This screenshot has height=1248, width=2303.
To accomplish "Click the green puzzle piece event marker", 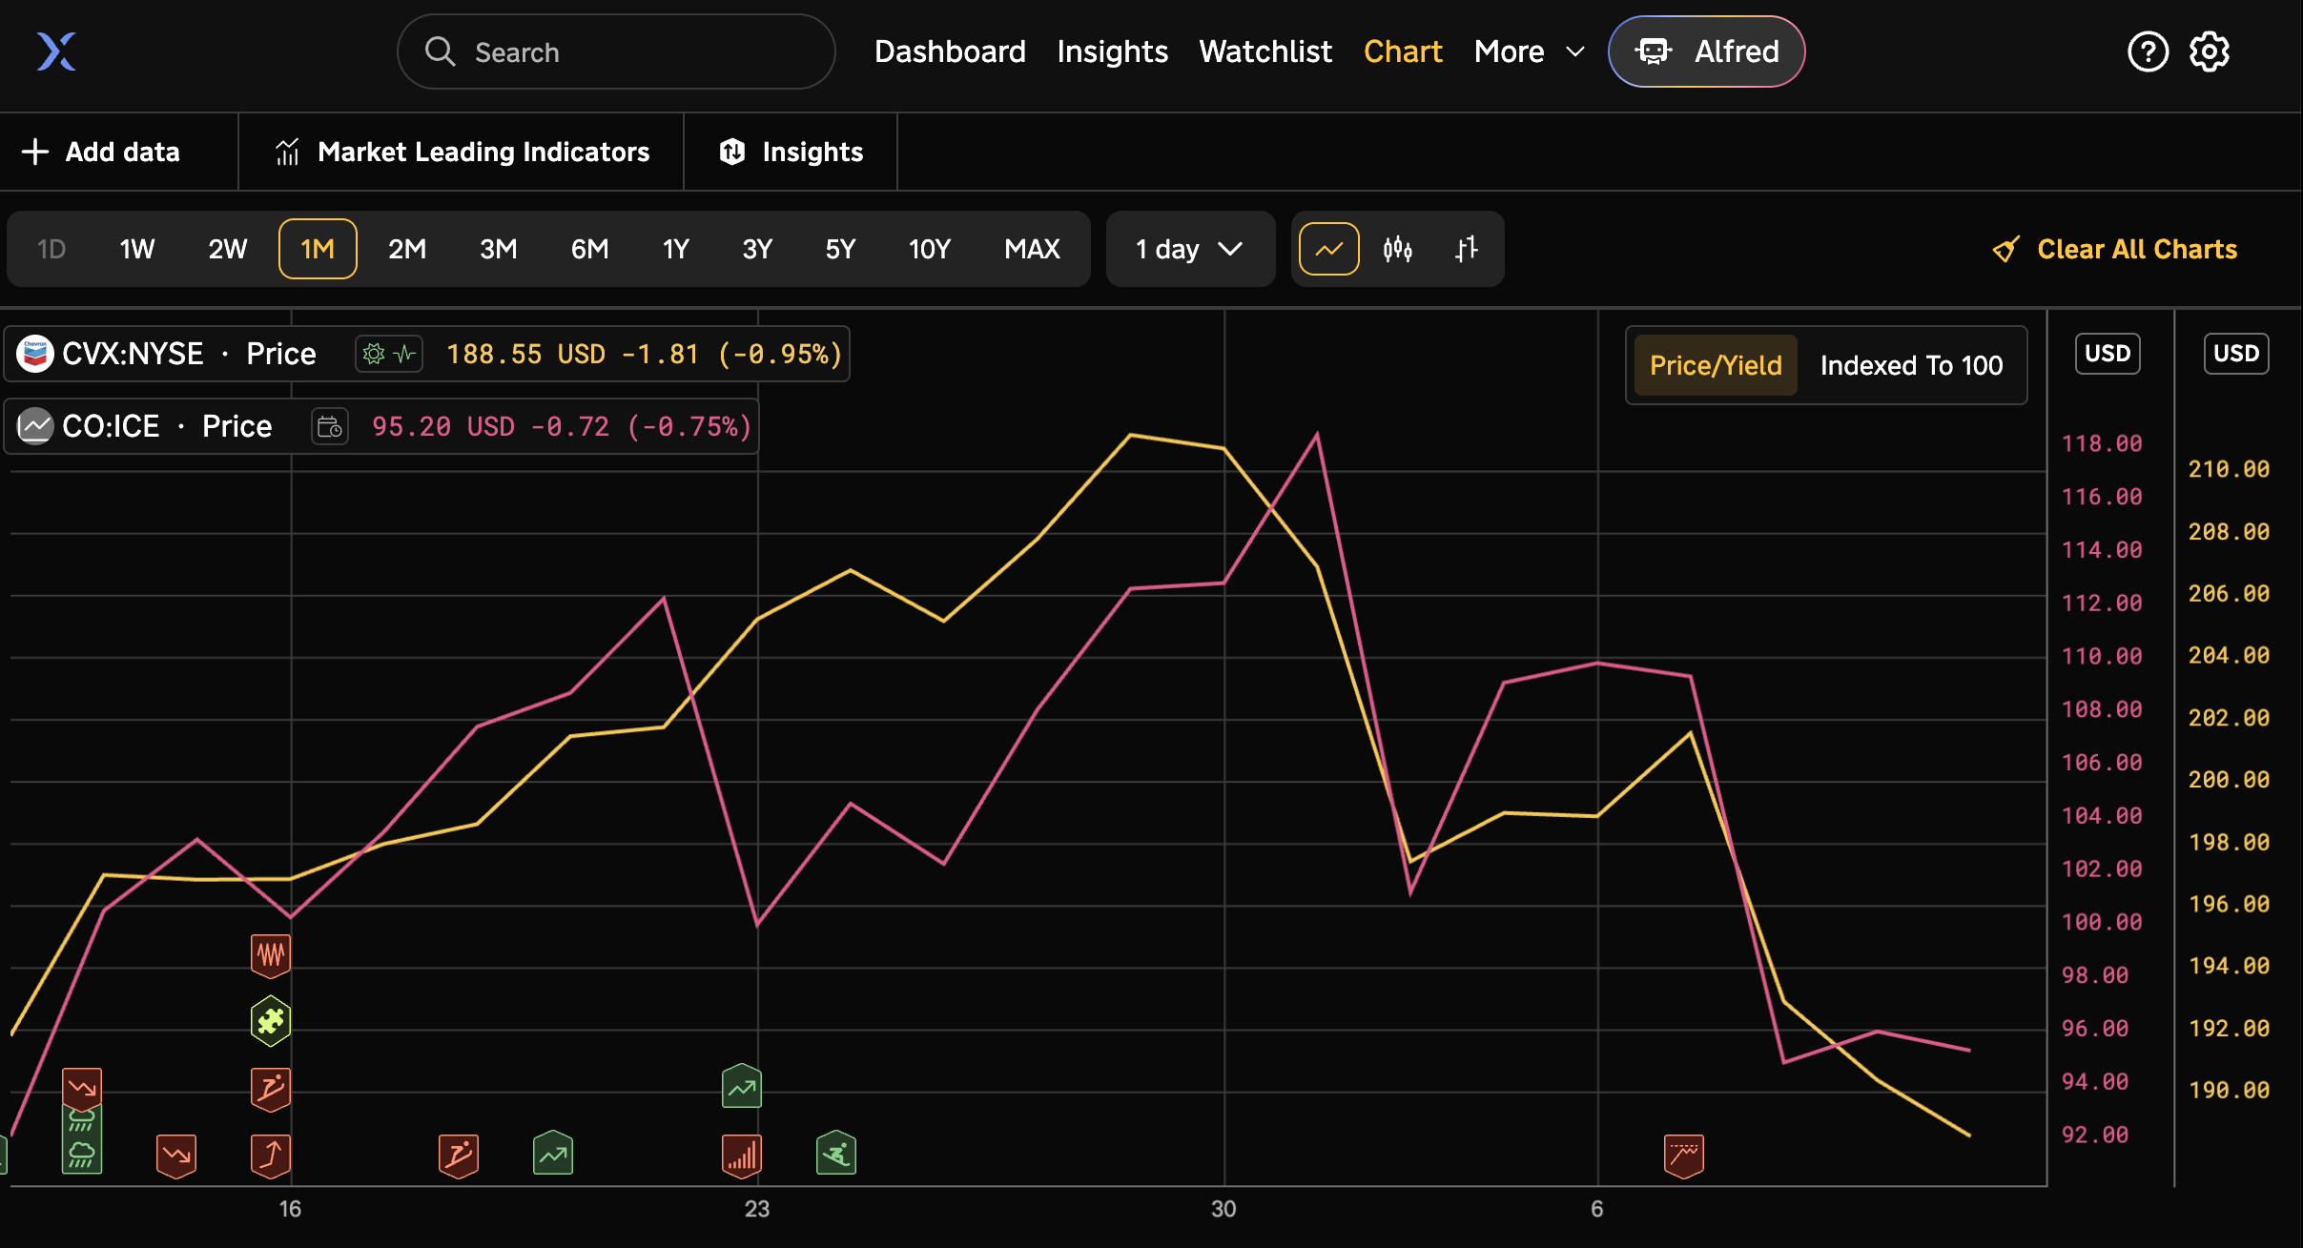I will click(x=271, y=1021).
